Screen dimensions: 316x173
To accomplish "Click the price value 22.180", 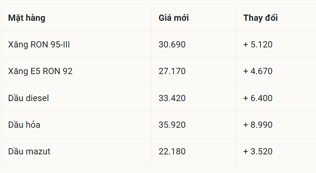I will [172, 151].
